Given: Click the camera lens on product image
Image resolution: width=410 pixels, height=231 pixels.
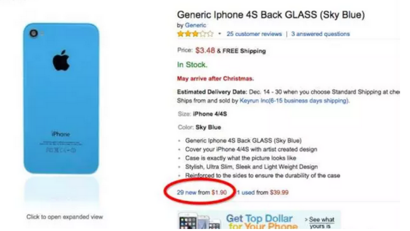Looking at the screenshot, I should [33, 33].
